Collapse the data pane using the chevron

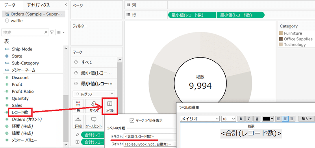click(x=66, y=5)
